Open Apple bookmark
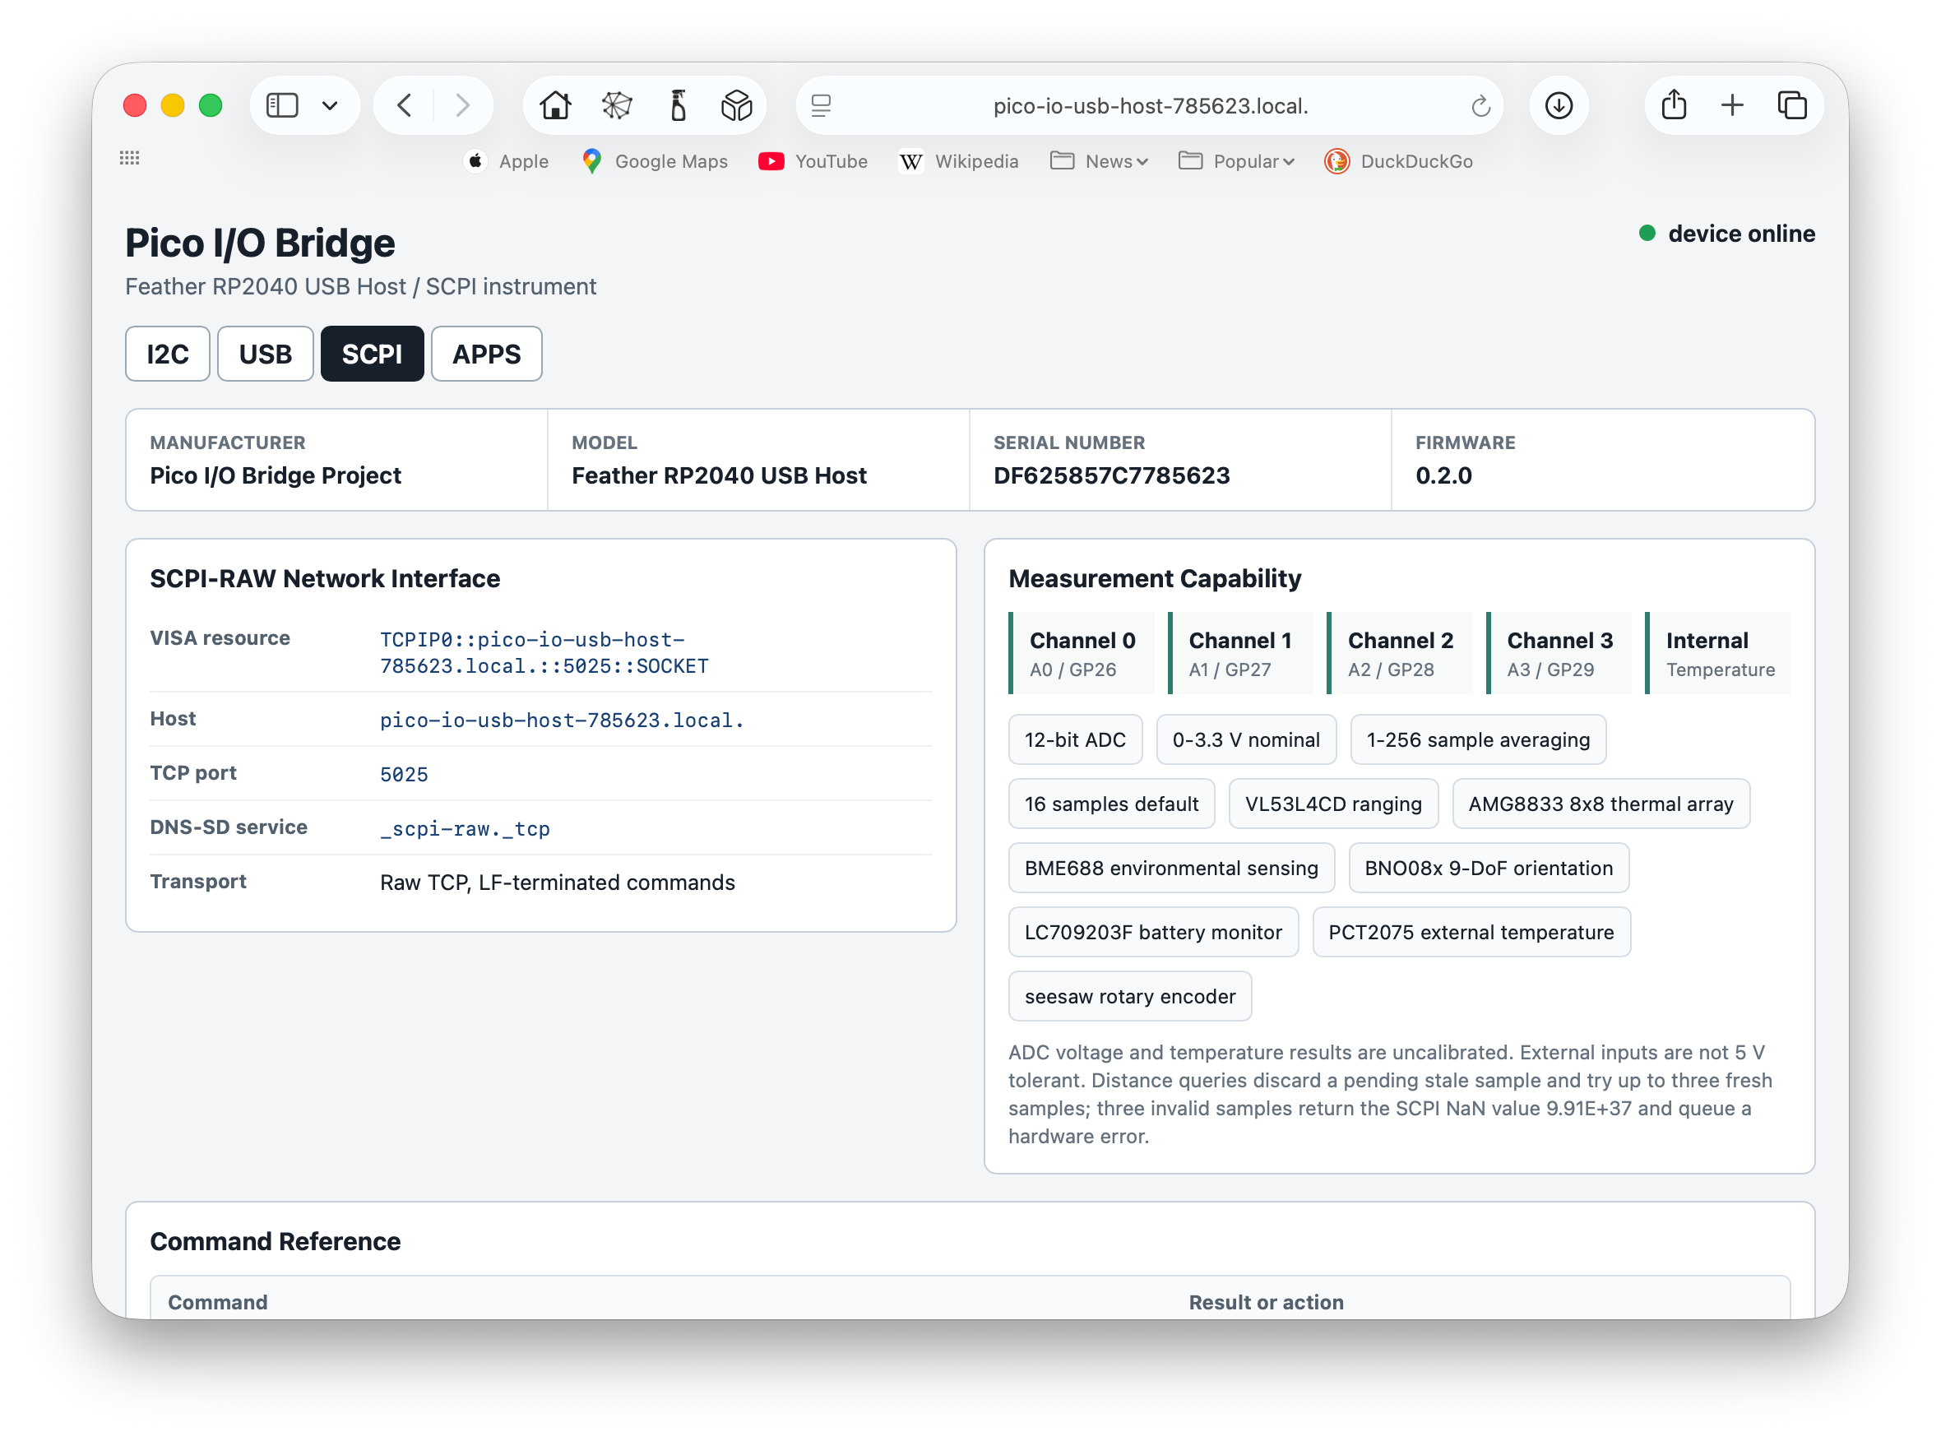1941x1441 pixels. [507, 161]
